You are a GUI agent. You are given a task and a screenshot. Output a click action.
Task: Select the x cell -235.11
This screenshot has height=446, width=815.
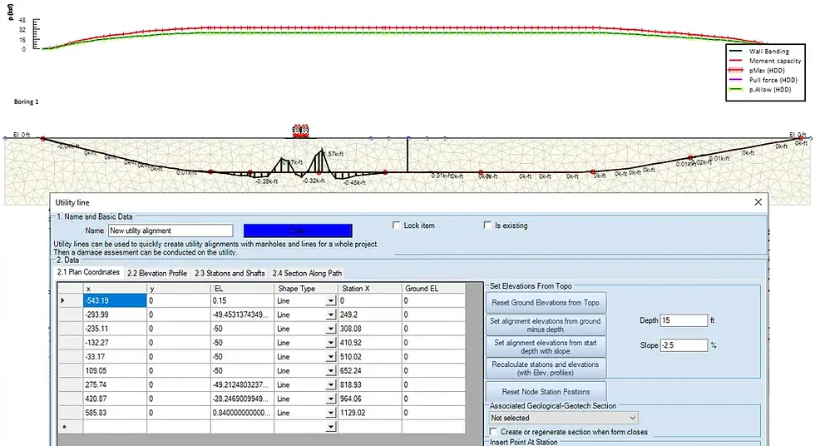coord(115,329)
